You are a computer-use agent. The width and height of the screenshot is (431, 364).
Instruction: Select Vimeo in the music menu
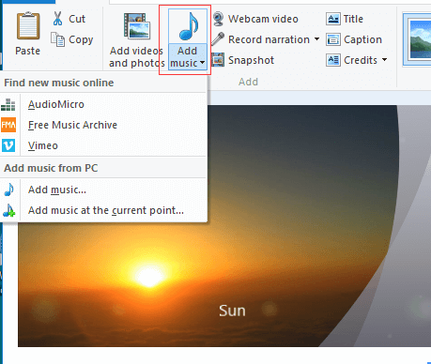tap(103, 145)
